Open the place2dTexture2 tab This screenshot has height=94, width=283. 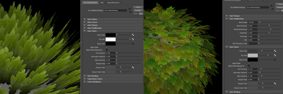(113, 3)
